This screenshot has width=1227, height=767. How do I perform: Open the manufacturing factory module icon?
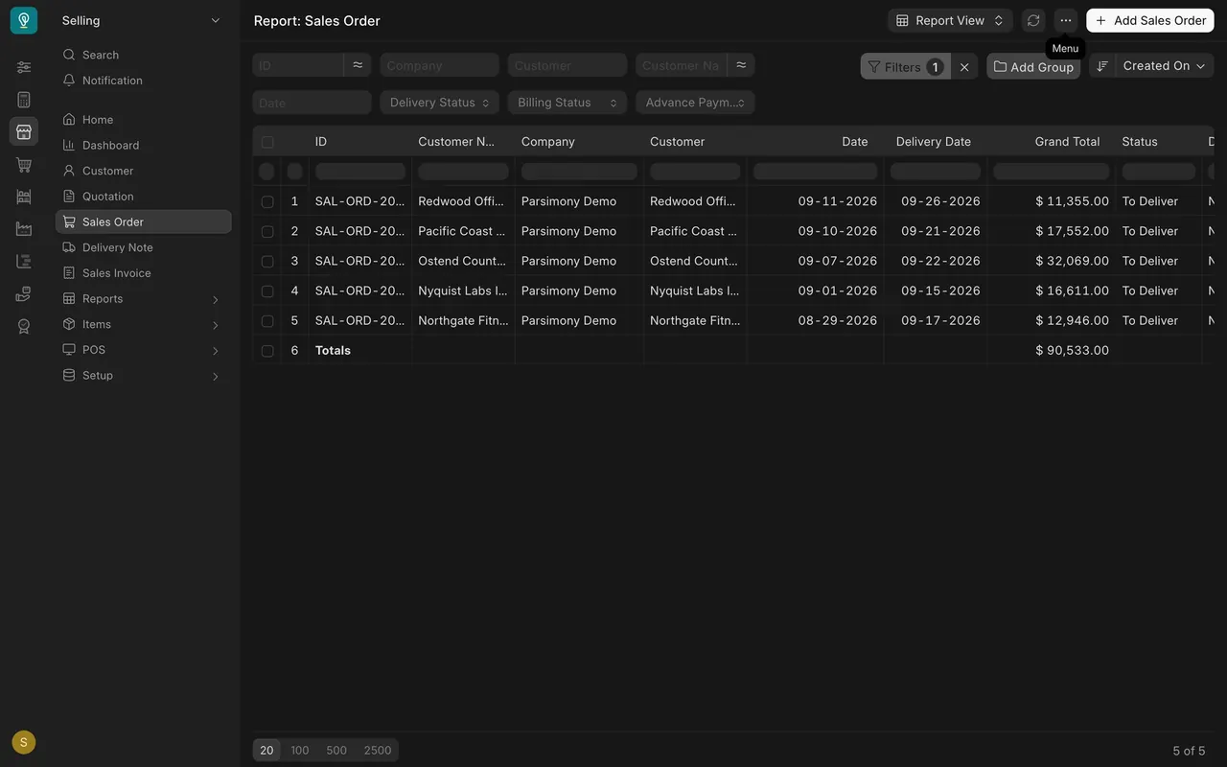point(24,229)
